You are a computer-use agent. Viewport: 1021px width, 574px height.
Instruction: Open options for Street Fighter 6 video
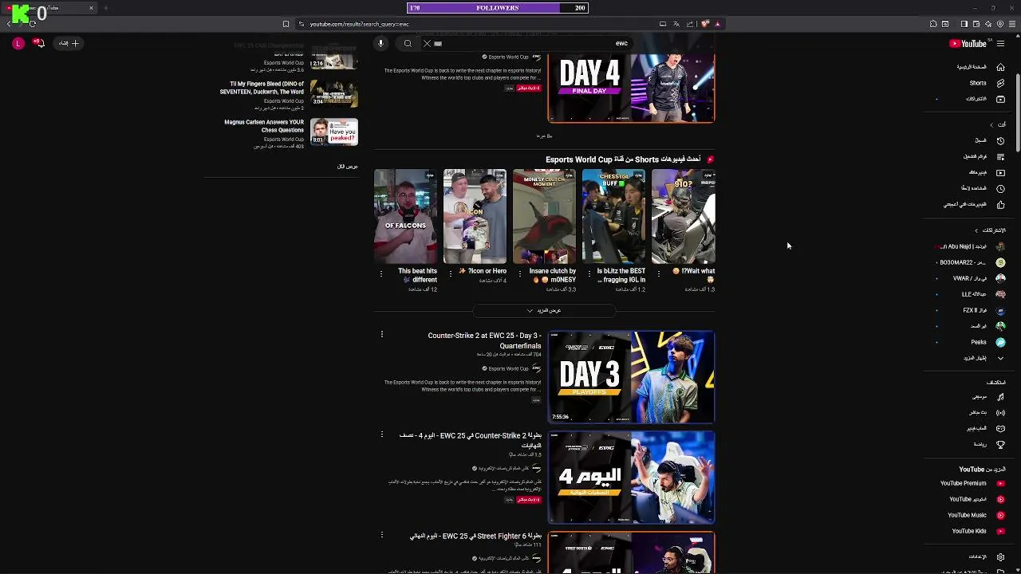click(x=381, y=536)
